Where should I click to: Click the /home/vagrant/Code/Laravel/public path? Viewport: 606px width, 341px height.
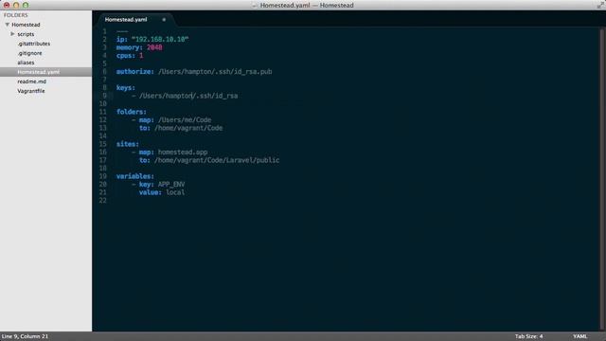point(217,160)
